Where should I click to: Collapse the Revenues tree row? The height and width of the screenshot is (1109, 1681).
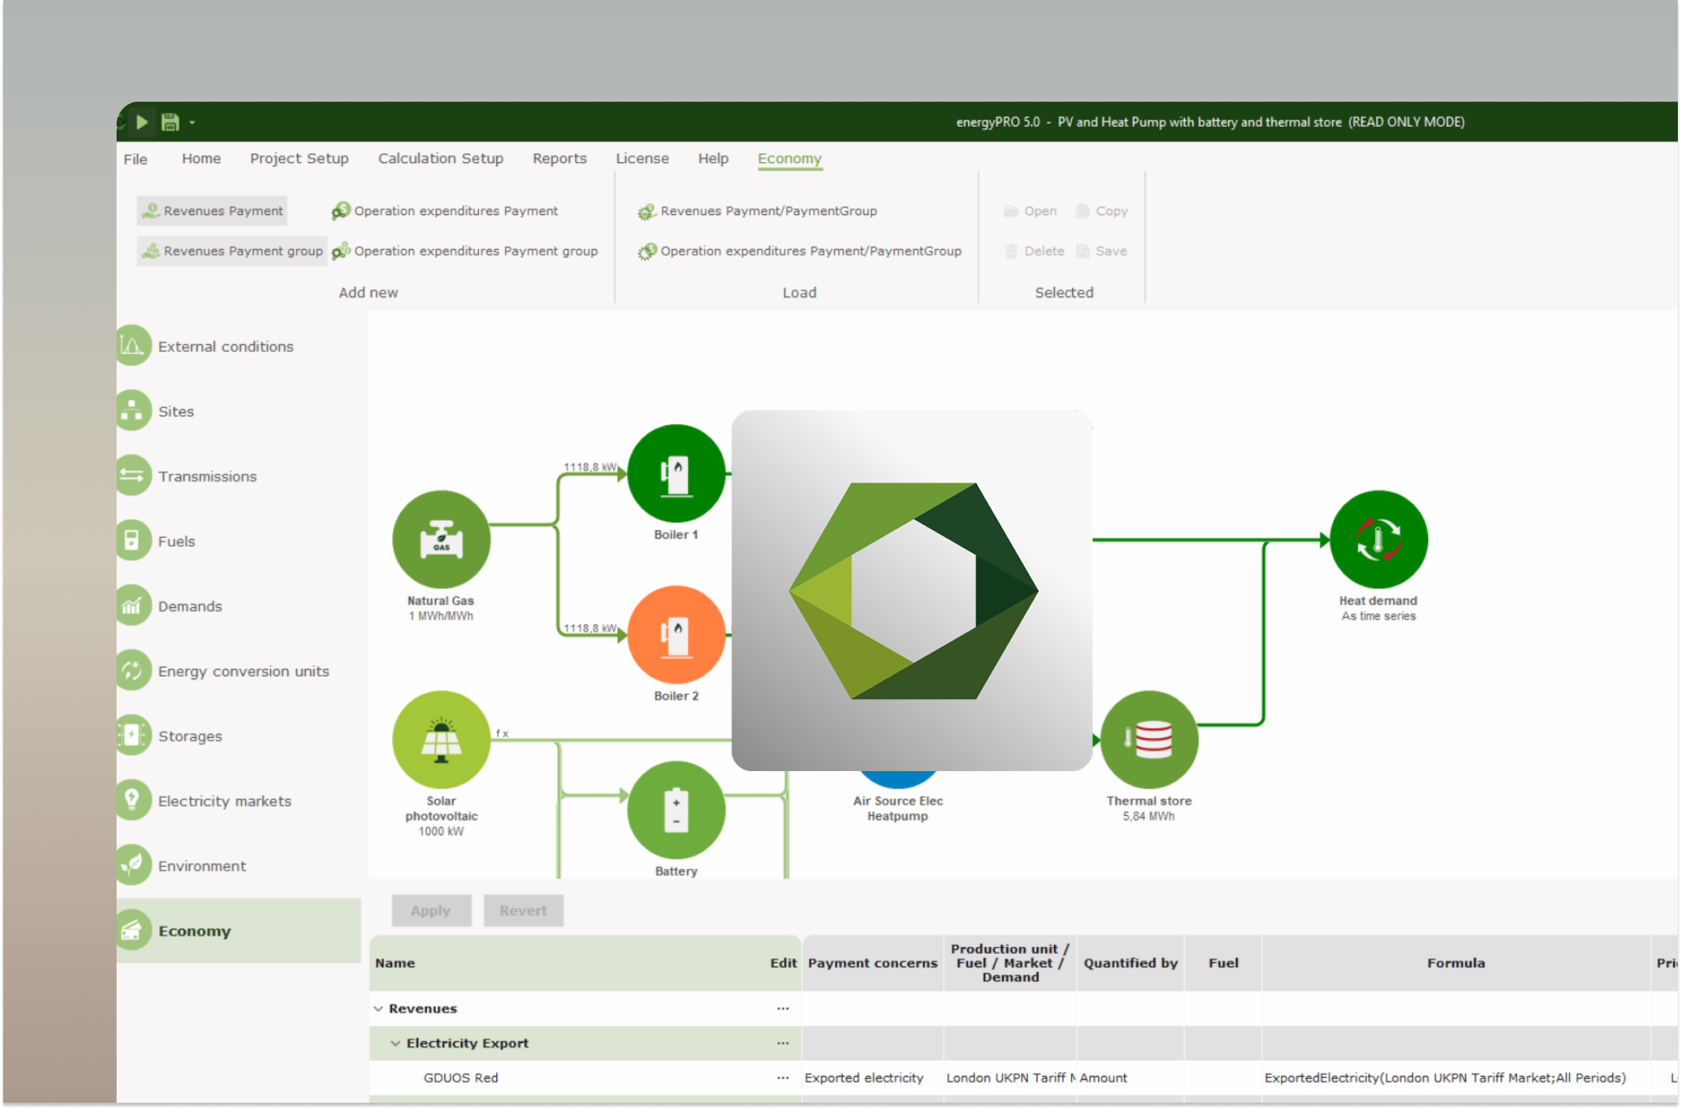click(x=379, y=1009)
